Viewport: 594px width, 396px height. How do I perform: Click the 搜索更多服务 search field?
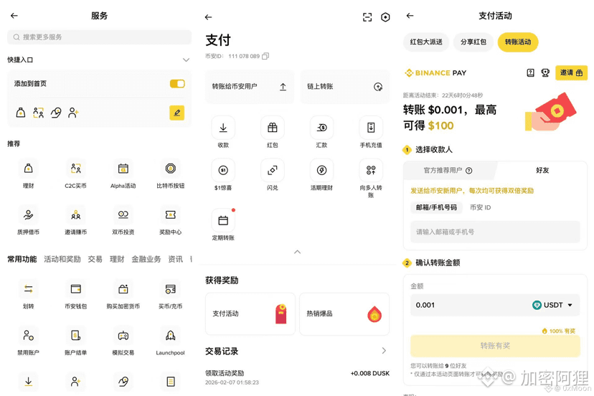(x=99, y=37)
